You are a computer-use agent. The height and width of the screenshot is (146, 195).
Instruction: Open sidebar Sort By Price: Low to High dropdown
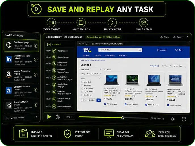94,74
